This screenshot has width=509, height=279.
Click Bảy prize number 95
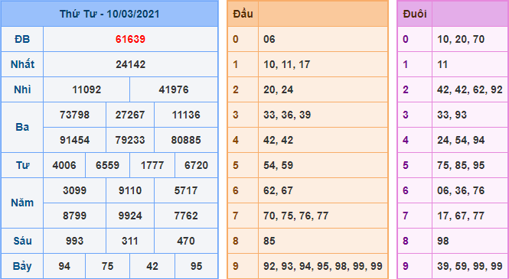pyautogui.click(x=196, y=266)
